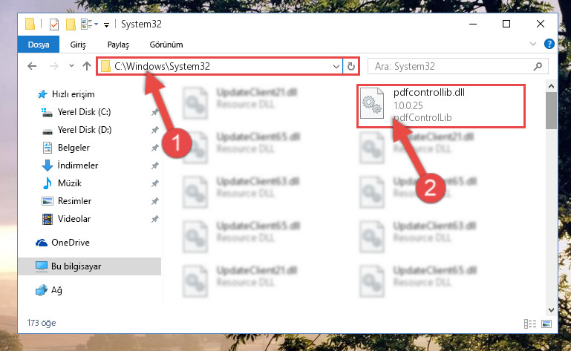Click the search magnifier icon
Screen dimensions: 571x351
pos(538,66)
